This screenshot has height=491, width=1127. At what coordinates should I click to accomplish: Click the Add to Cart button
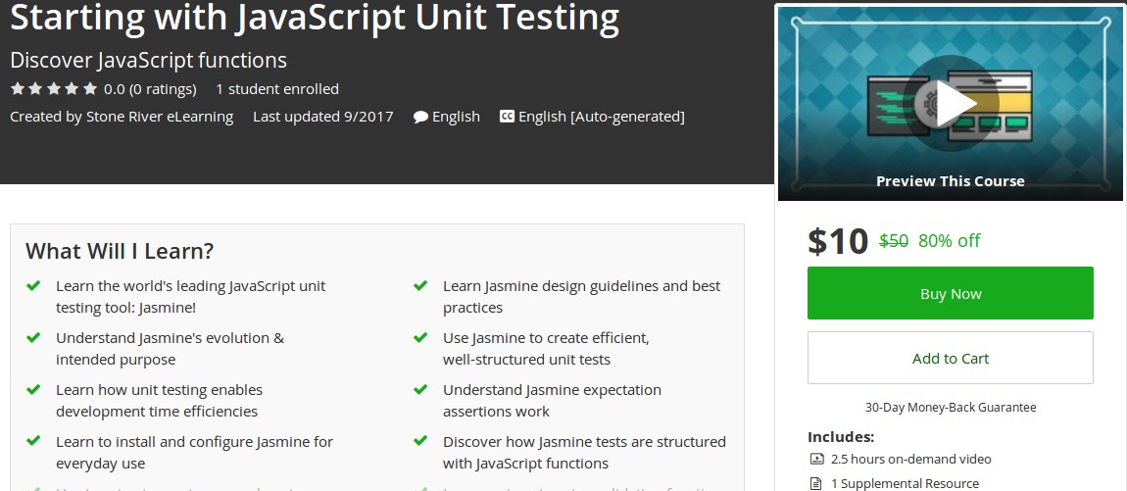(950, 358)
